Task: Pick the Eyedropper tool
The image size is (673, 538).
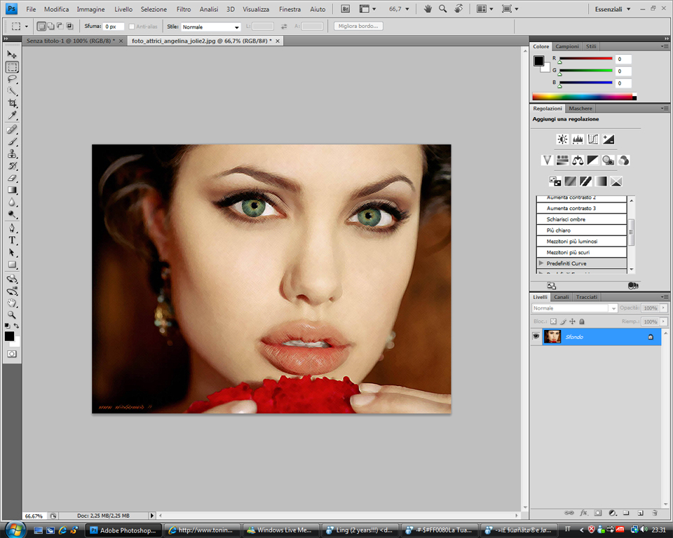Action: (x=12, y=115)
